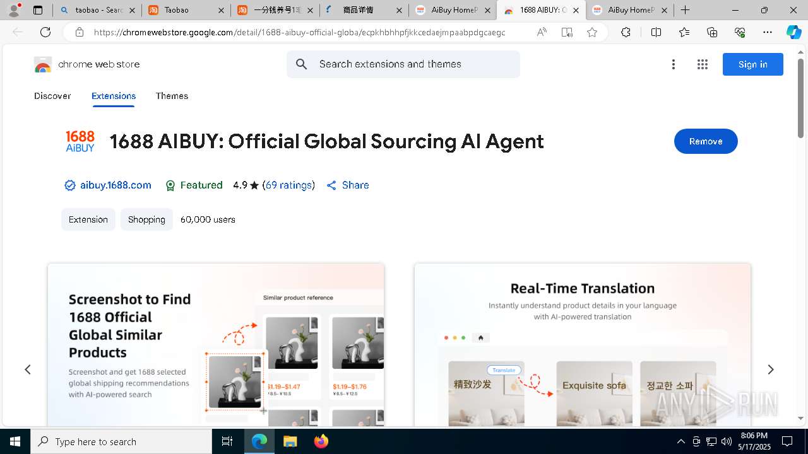Viewport: 808px width, 454px height.
Task: Click the 1688 AiBUY extension logo
Action: [80, 141]
